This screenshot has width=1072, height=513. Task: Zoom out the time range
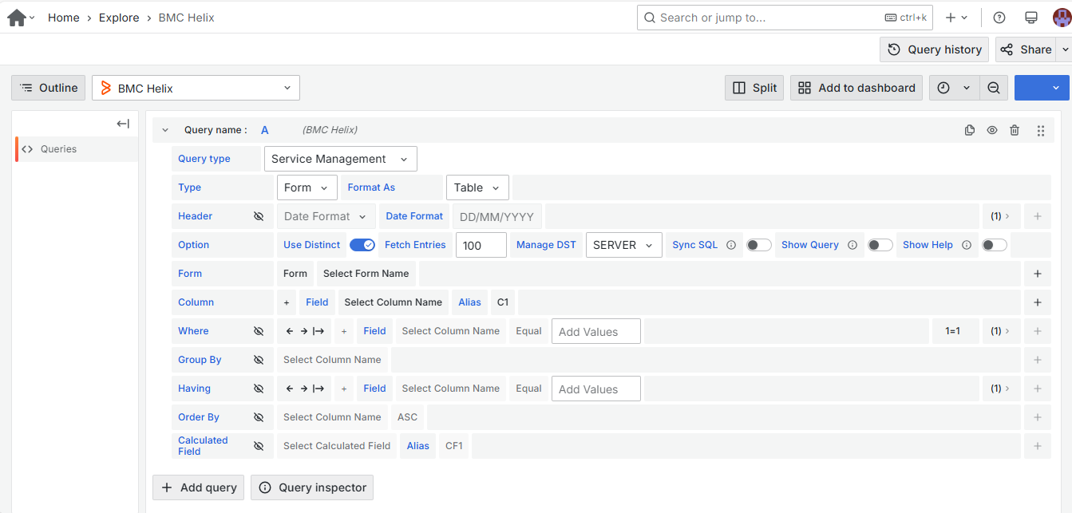coord(994,88)
